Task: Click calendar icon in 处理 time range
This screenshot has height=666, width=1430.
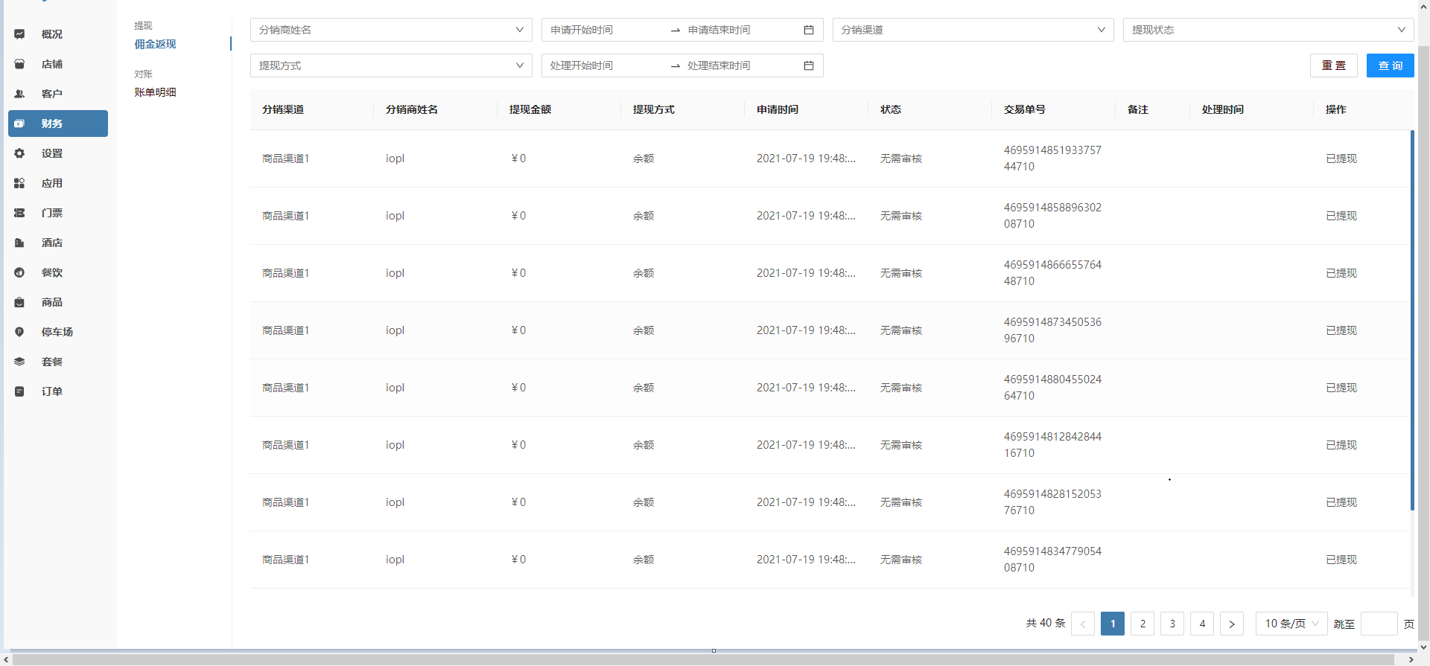Action: [809, 65]
